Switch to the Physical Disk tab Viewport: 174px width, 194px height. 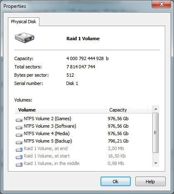click(24, 22)
